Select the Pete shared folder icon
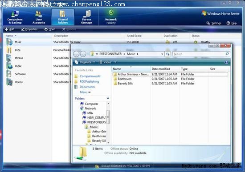This screenshot has height=172, width=245. pos(9,50)
